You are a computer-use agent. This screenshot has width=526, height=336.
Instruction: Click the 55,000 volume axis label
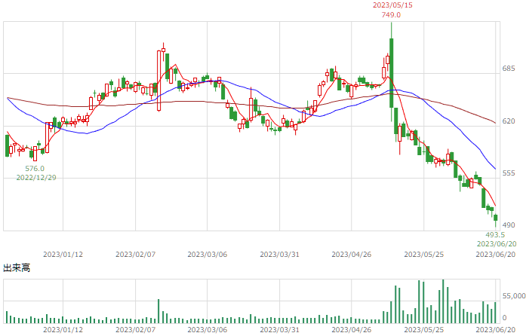514,296
